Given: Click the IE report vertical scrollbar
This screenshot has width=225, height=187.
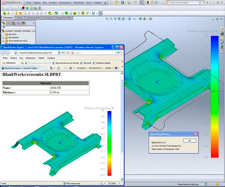Looking at the screenshot, I should [122, 126].
